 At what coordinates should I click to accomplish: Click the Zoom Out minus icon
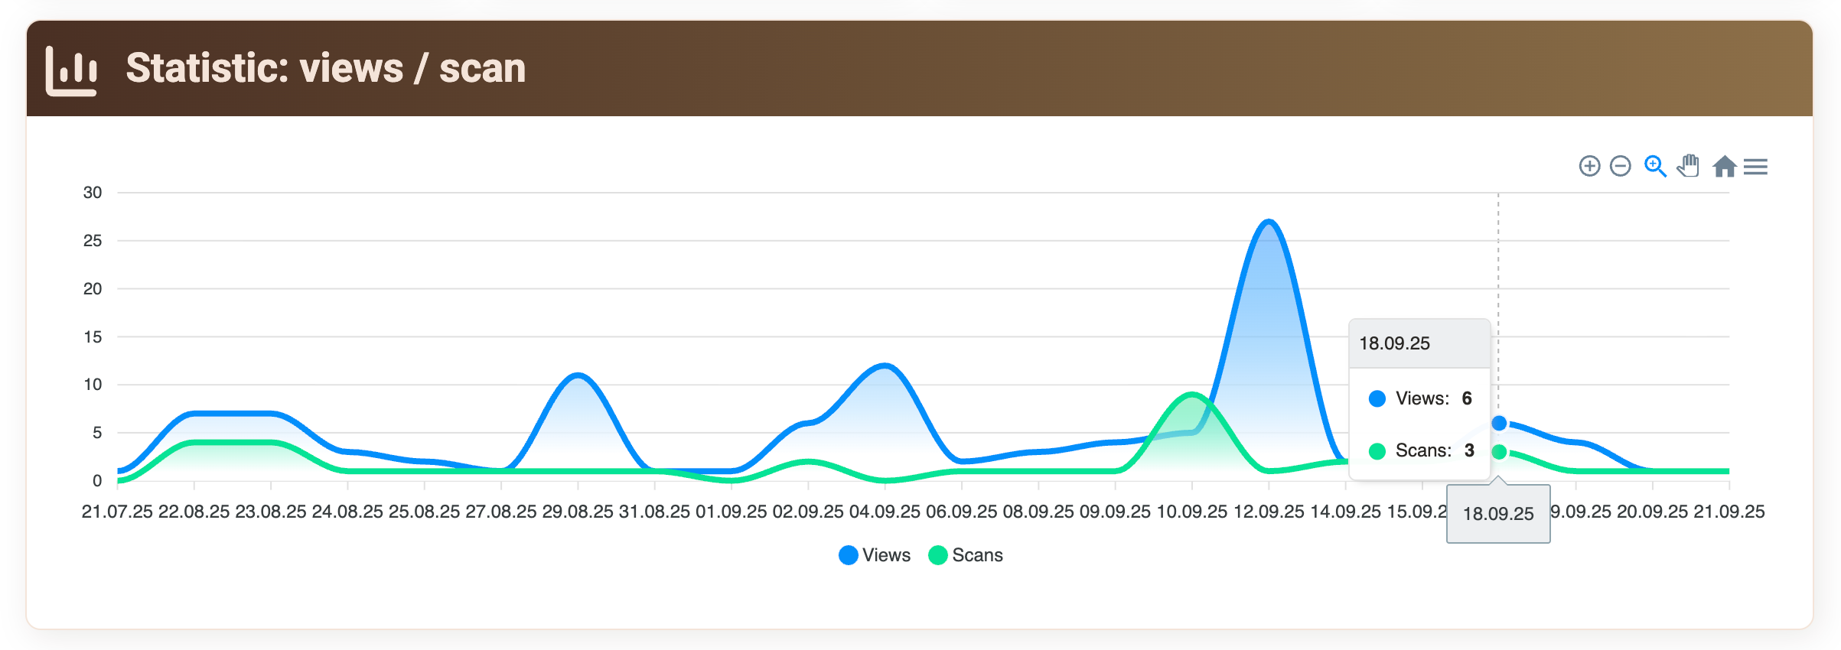point(1620,166)
